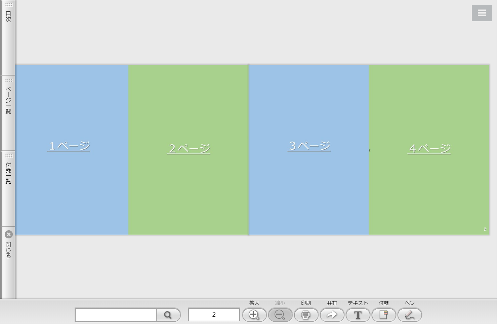Close the side panel with 閉じる
The width and height of the screenshot is (497, 324).
[x=8, y=263]
